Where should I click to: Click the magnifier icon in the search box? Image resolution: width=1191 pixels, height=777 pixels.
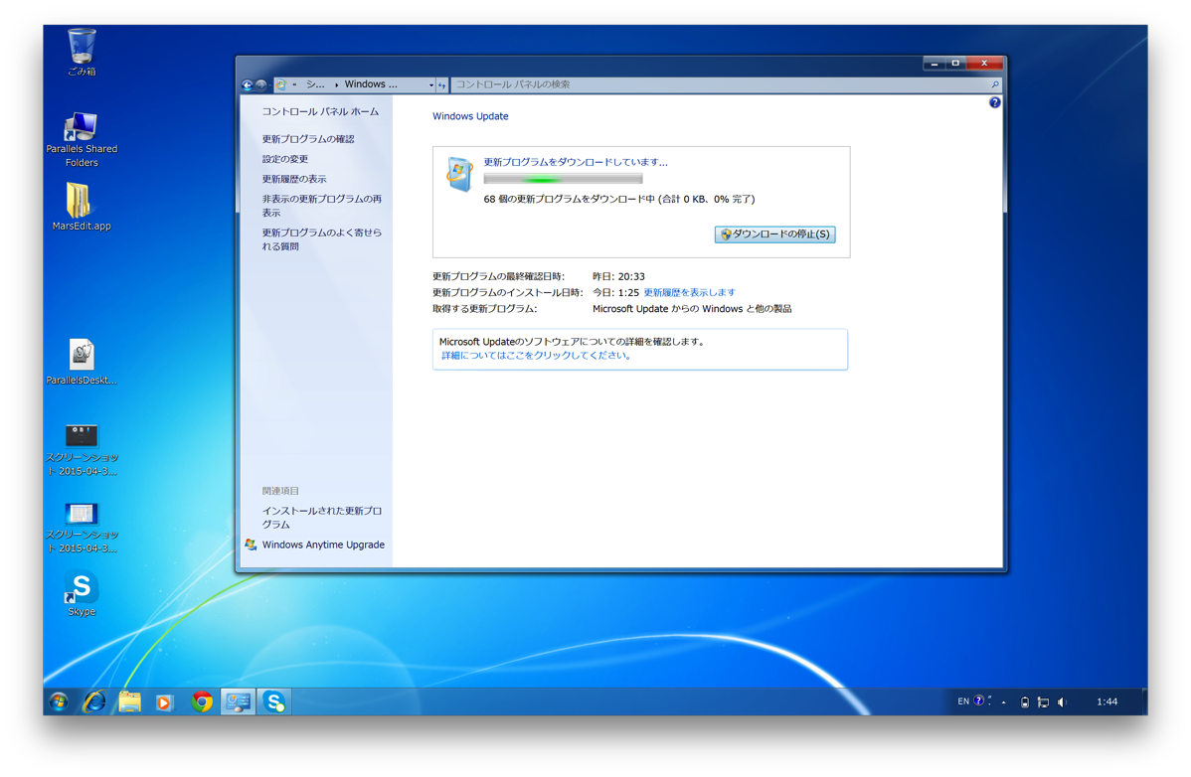coord(993,84)
